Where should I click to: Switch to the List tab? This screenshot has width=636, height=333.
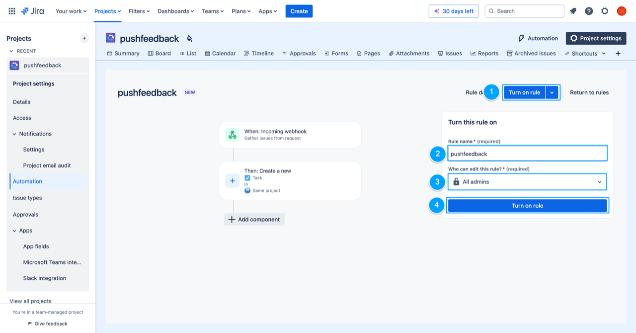(188, 53)
